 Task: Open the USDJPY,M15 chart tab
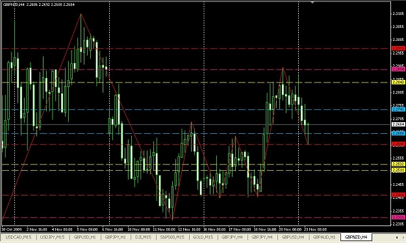(x=53, y=237)
